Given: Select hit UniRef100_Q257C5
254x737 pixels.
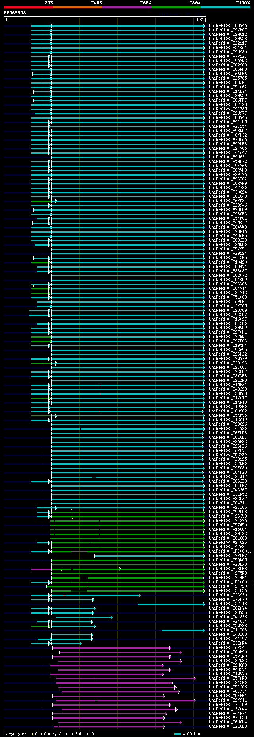Looking at the screenshot, I should (x=228, y=78).
